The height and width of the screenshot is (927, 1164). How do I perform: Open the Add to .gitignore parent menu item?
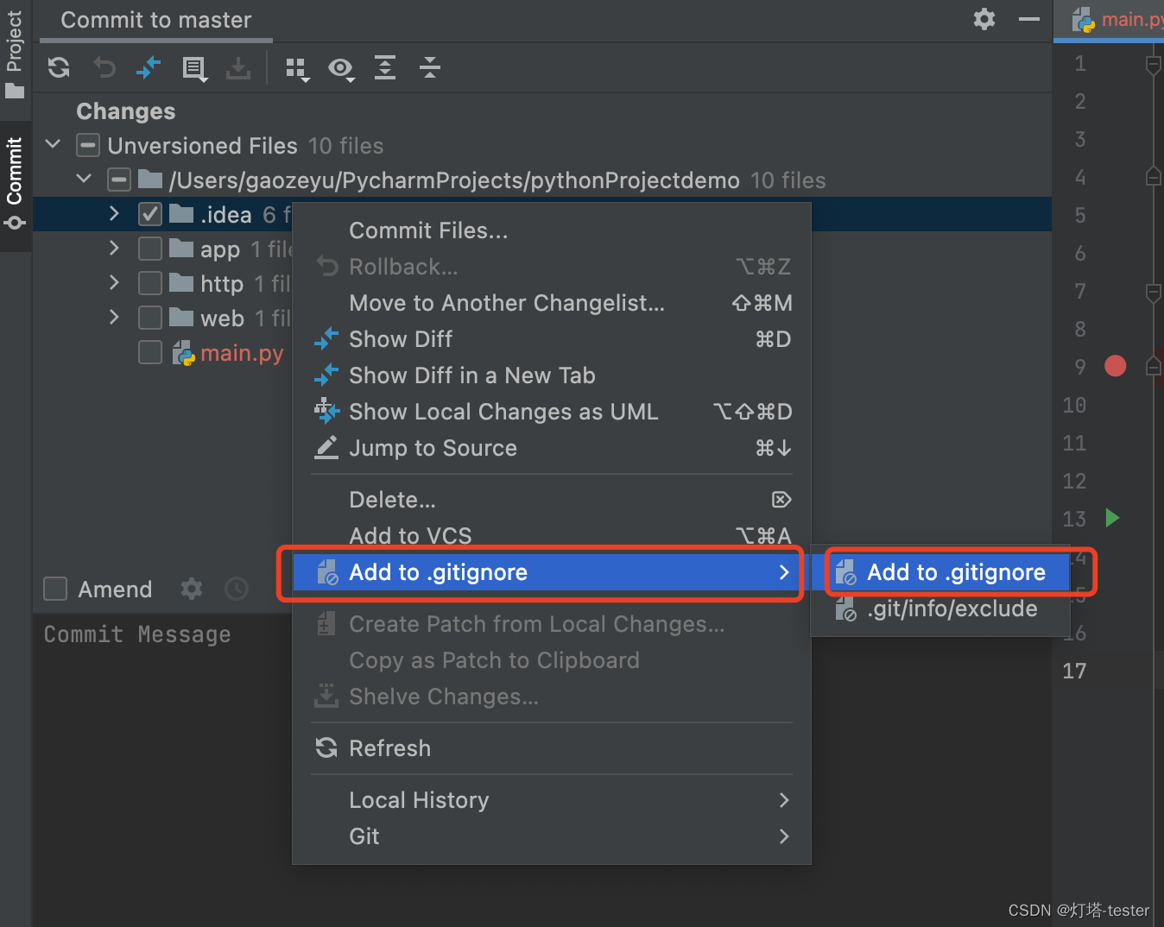tap(552, 572)
